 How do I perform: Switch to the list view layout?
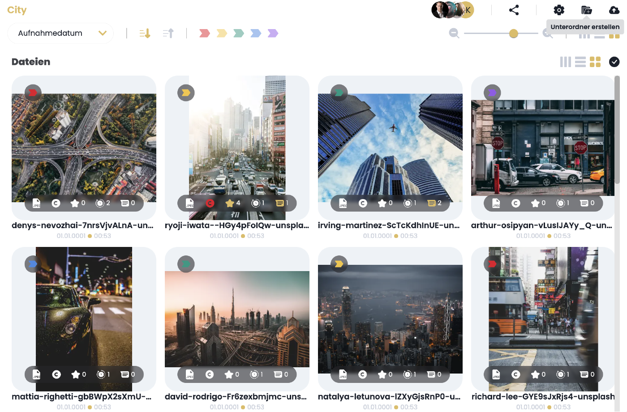[x=580, y=62]
